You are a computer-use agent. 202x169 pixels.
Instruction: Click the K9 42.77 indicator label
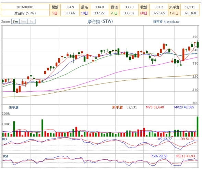[165, 139]
